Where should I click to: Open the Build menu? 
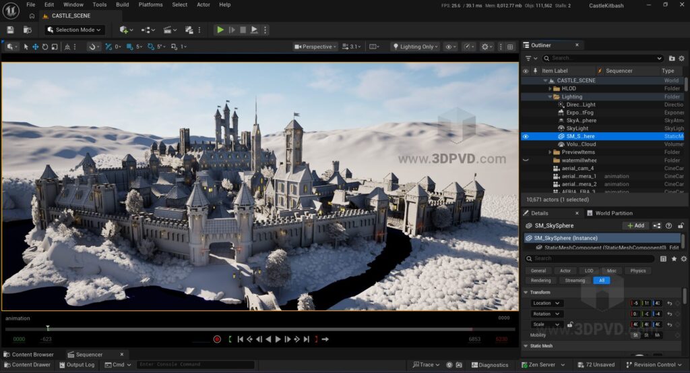coord(122,5)
